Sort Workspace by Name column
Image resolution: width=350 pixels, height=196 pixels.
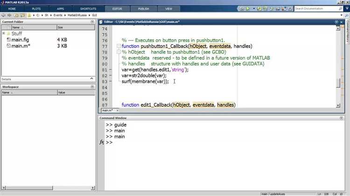(29, 92)
